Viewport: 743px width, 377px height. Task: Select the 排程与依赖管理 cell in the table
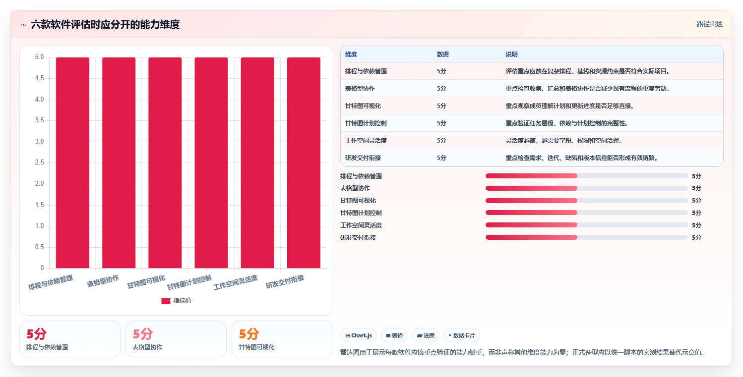coord(366,71)
